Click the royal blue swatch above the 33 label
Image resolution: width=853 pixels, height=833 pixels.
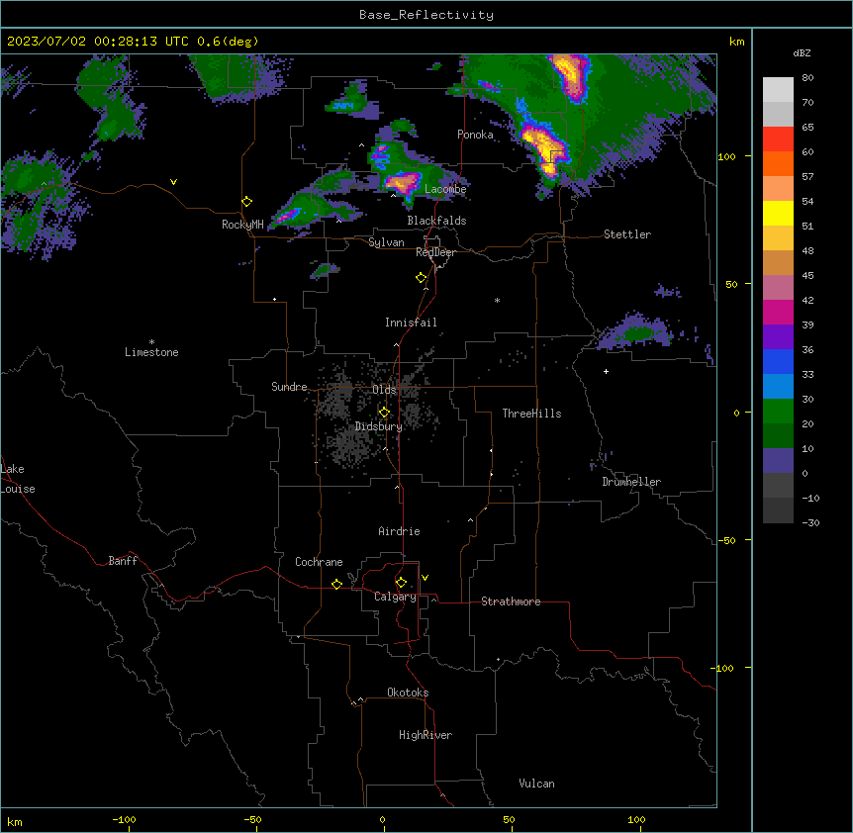click(x=778, y=361)
